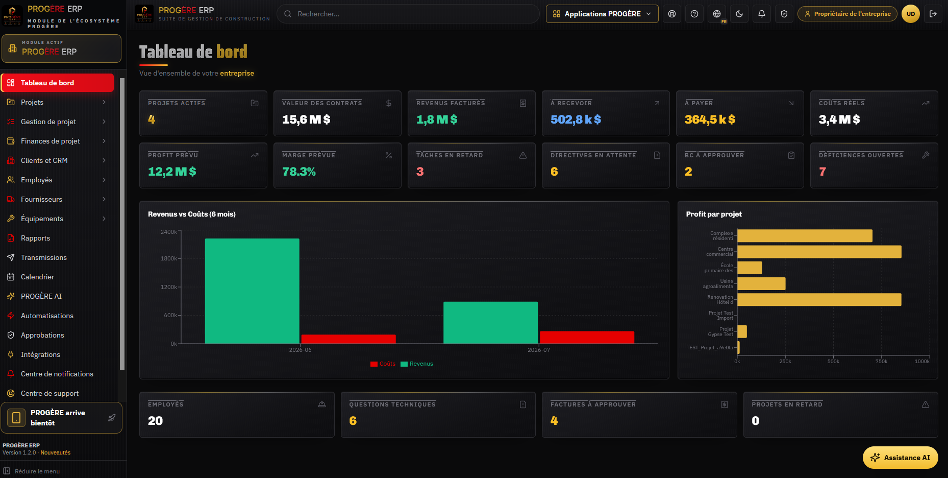
Task: Click the Intégrations plug icon
Action: [11, 354]
